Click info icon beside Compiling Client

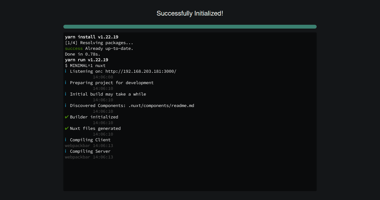tap(66, 140)
